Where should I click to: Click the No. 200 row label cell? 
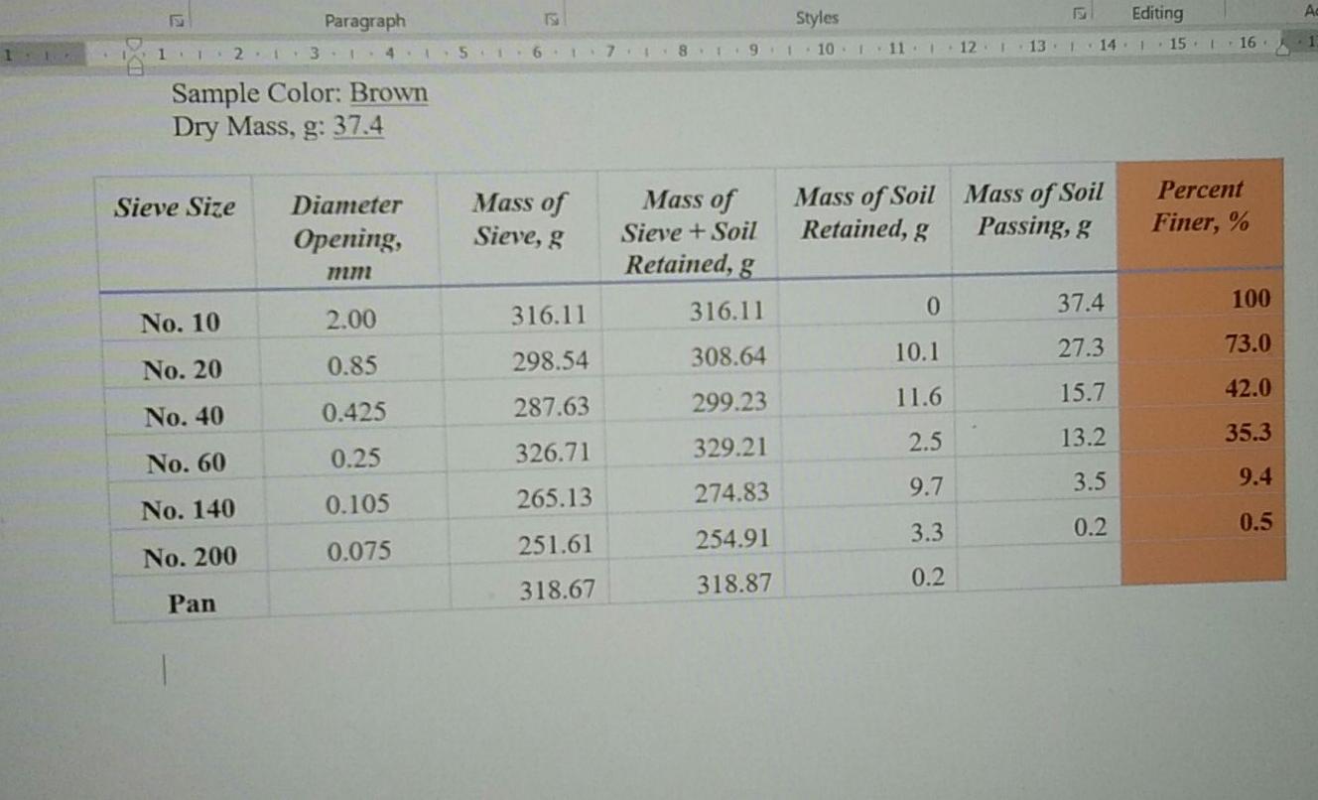(189, 557)
